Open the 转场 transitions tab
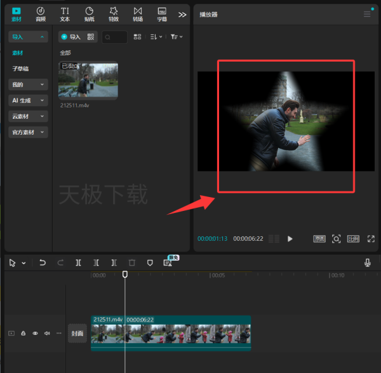The width and height of the screenshot is (381, 373). [138, 15]
